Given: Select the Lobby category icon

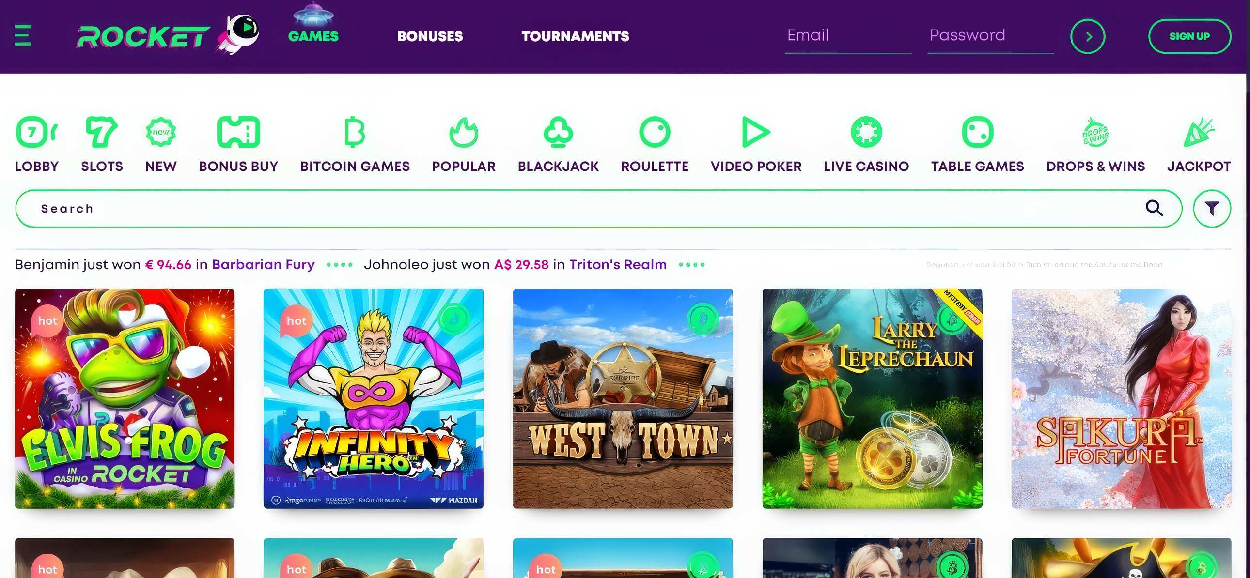Looking at the screenshot, I should [36, 132].
